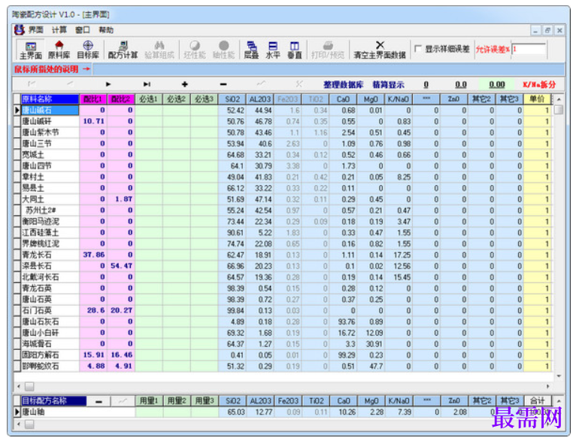Image resolution: width=576 pixels, height=441 pixels.
Task: Click the 允许误差 input field
Action: pyautogui.click(x=529, y=49)
